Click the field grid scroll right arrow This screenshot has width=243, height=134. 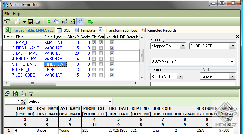[136, 83]
